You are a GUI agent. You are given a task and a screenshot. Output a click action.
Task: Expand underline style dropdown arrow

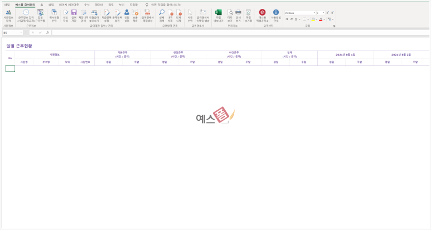(299, 19)
